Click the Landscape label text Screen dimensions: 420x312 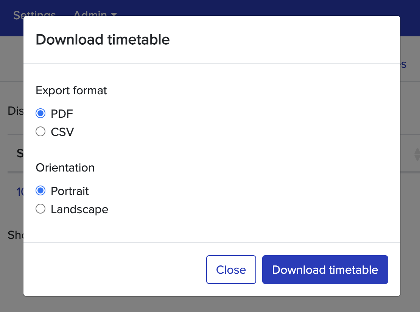coord(79,209)
